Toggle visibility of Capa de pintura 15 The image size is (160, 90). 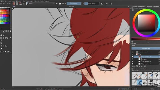click(x=132, y=61)
